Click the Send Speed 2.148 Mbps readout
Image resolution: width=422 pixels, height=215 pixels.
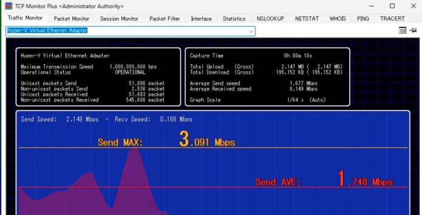pyautogui.click(x=60, y=119)
